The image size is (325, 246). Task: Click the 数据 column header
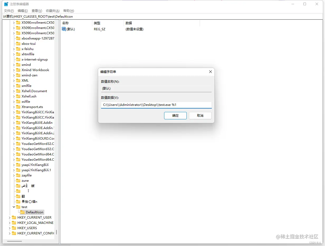pyautogui.click(x=162, y=23)
